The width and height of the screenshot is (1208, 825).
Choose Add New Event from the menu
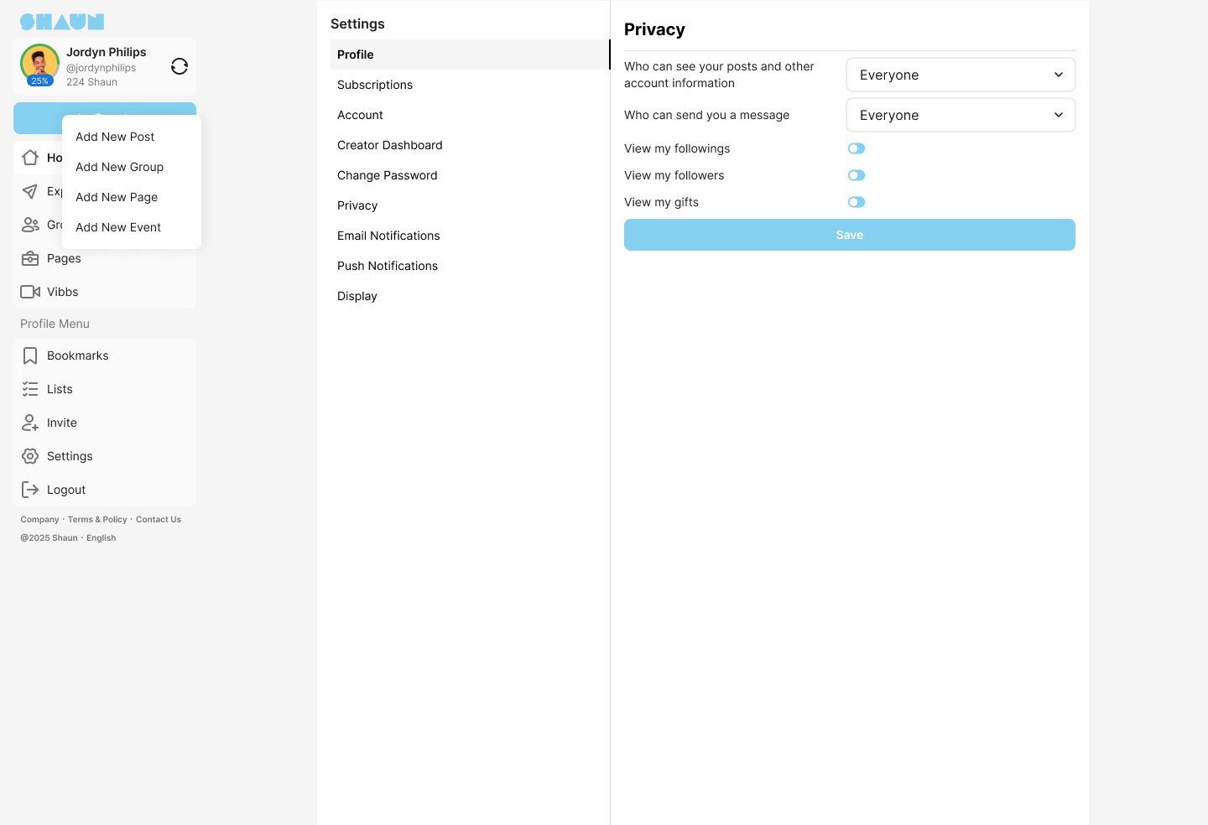pos(118,227)
